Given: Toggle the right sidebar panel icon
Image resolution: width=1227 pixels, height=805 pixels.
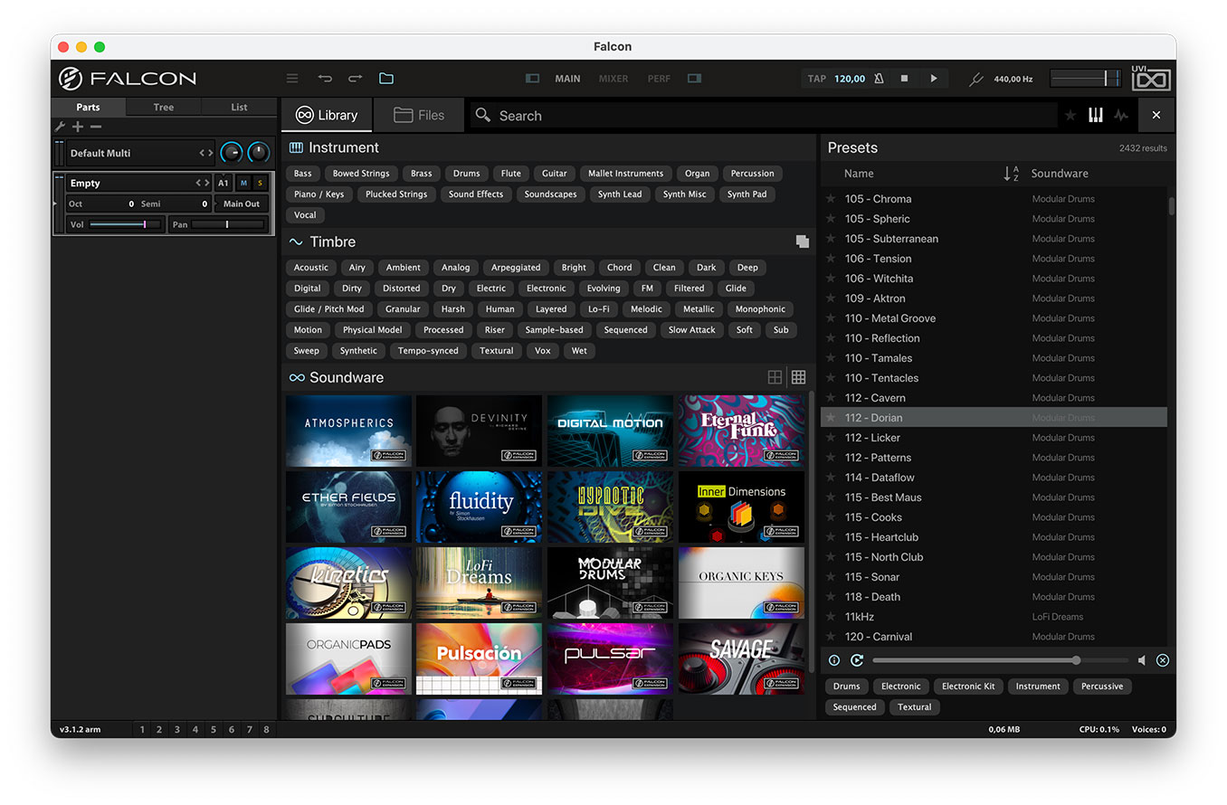Looking at the screenshot, I should pyautogui.click(x=694, y=79).
